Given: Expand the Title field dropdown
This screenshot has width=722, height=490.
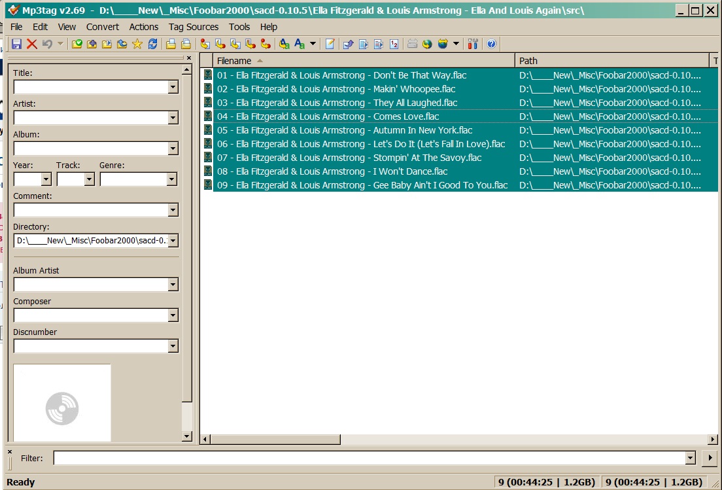Looking at the screenshot, I should tap(173, 87).
